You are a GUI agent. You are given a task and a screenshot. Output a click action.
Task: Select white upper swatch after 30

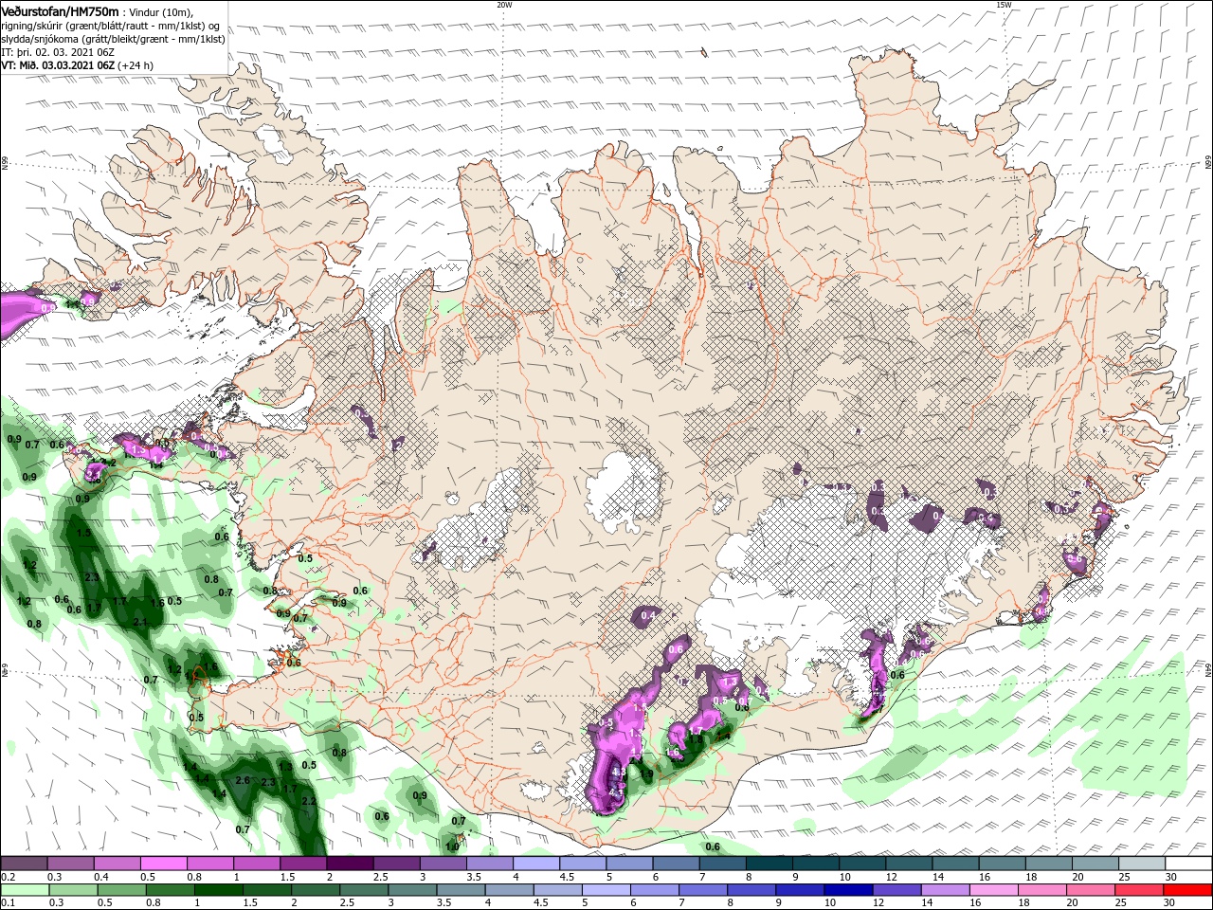coord(1188,863)
